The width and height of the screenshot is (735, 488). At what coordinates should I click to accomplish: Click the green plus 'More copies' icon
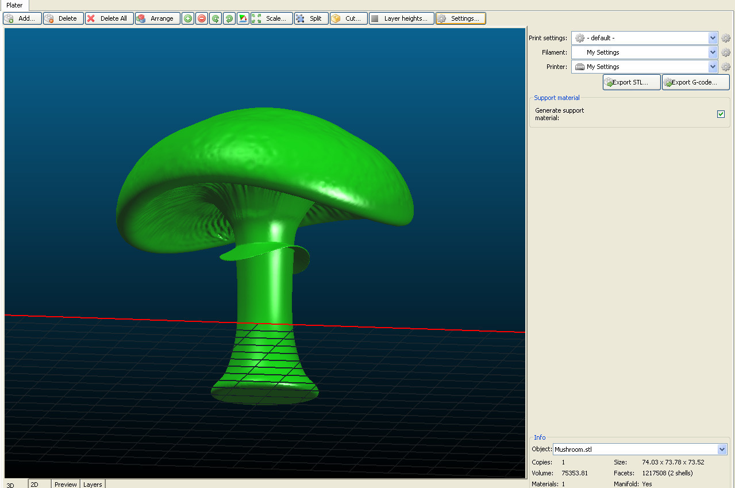coord(188,18)
